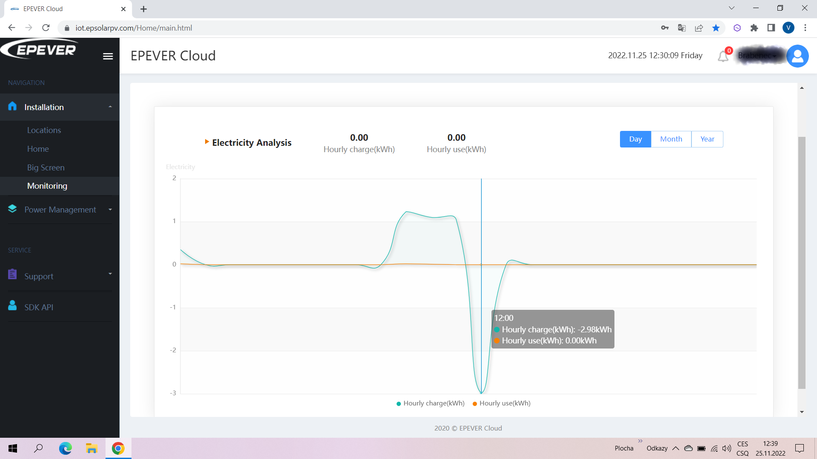Open the notification bell

[x=723, y=56]
